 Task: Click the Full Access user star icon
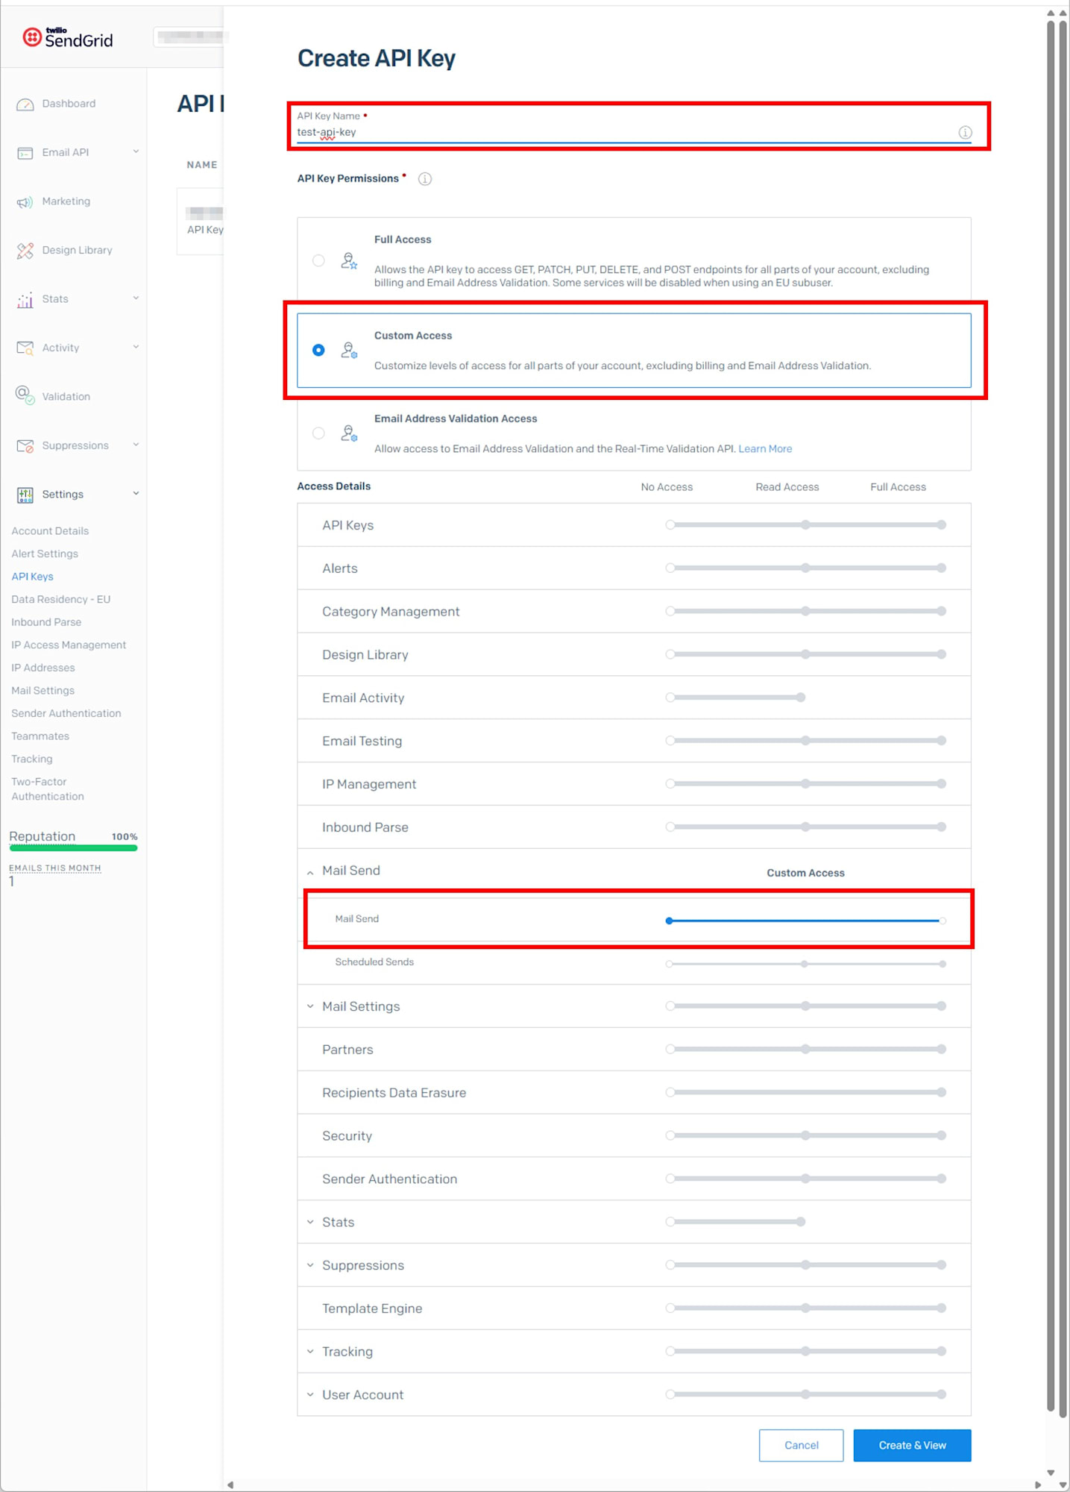click(x=349, y=260)
